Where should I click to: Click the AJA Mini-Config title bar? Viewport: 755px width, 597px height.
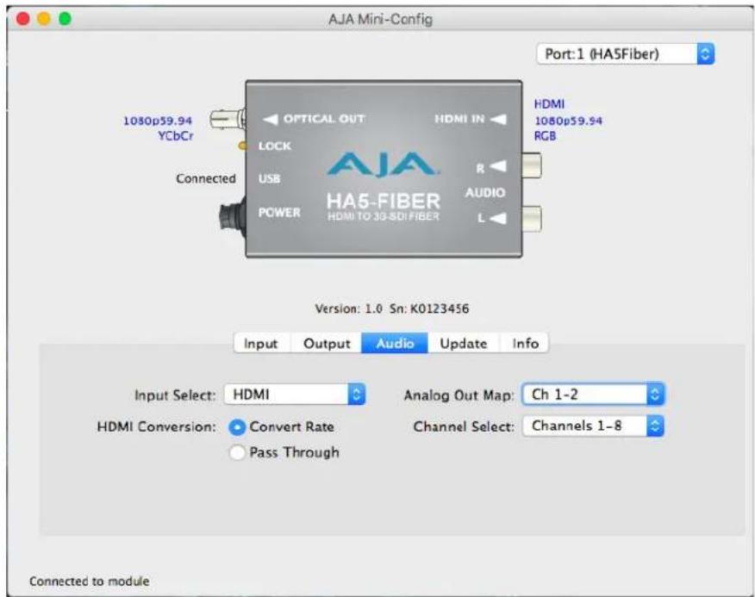[380, 19]
